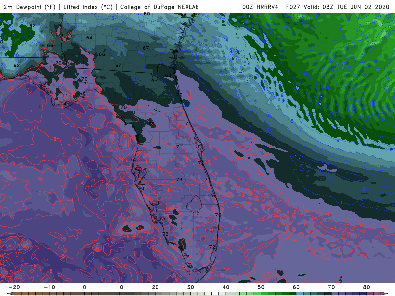Click the "F027" forecast hour text

pos(293,7)
